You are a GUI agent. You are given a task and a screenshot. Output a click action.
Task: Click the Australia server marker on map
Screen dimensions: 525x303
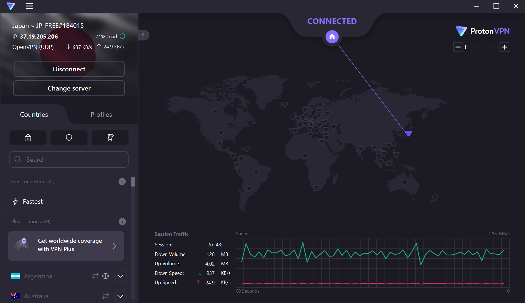(x=404, y=183)
